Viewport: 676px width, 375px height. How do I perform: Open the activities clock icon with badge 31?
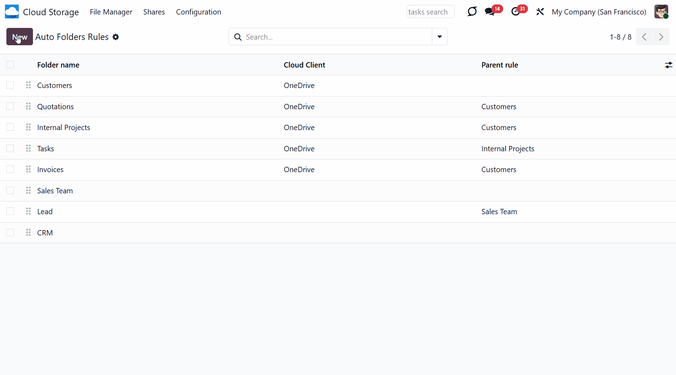pos(516,12)
